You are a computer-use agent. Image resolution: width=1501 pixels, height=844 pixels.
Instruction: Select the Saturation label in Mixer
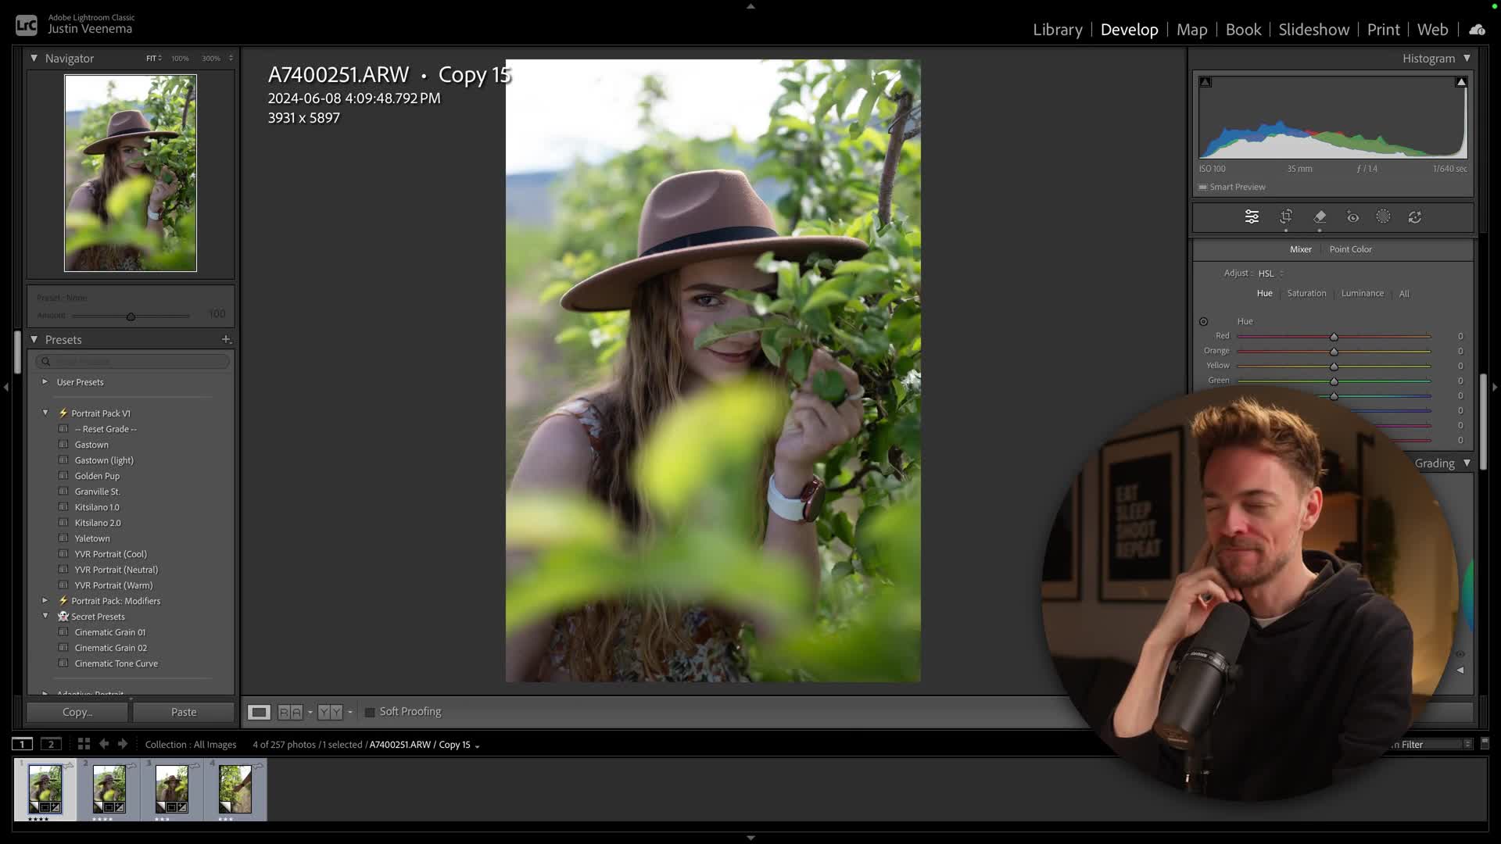1306,293
